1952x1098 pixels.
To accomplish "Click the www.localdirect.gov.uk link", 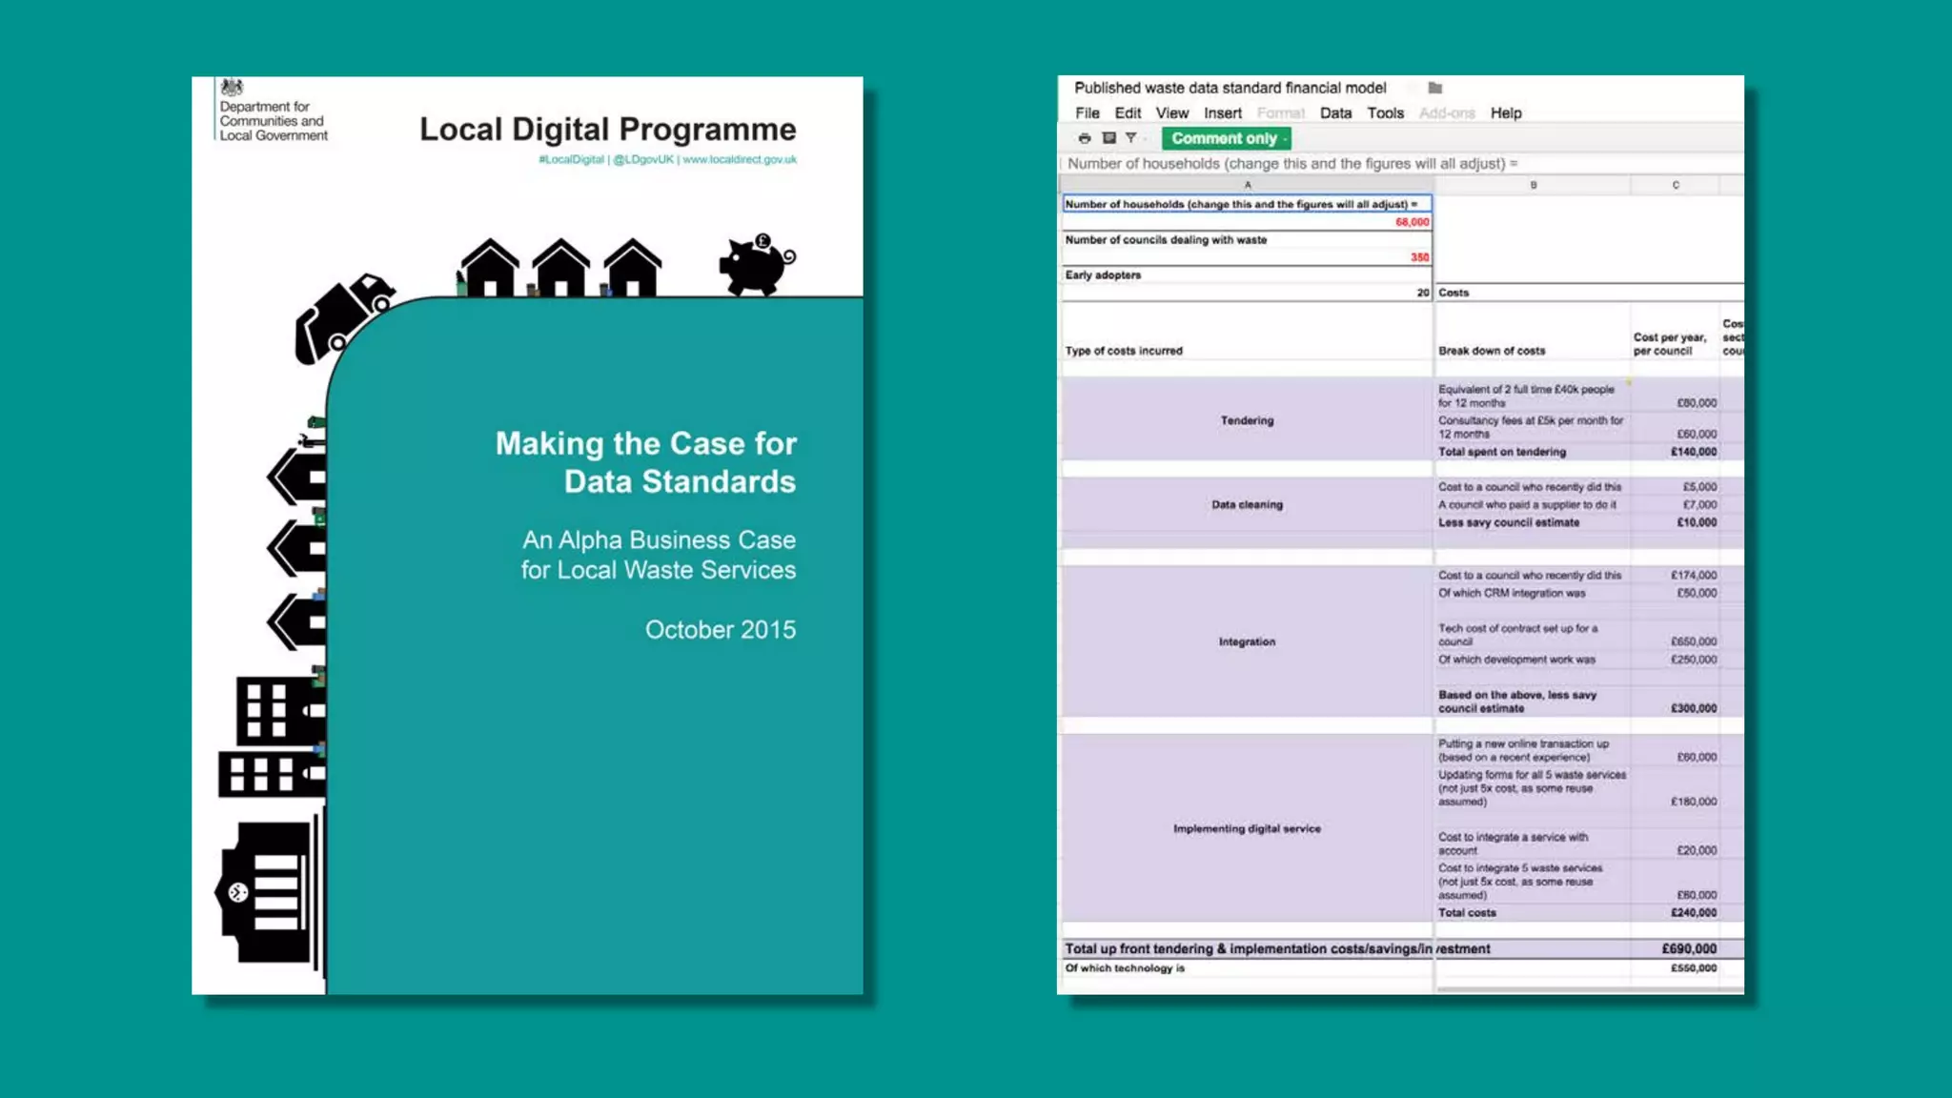I will (x=739, y=159).
